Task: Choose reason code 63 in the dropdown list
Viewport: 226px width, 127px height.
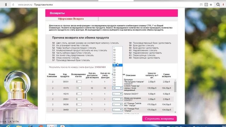Action: click(118, 83)
